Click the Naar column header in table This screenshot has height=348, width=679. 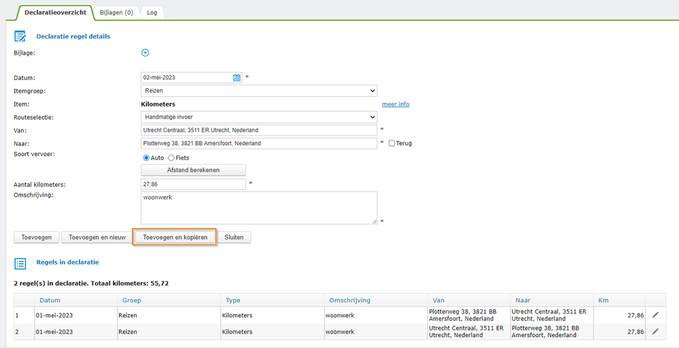[x=523, y=301]
